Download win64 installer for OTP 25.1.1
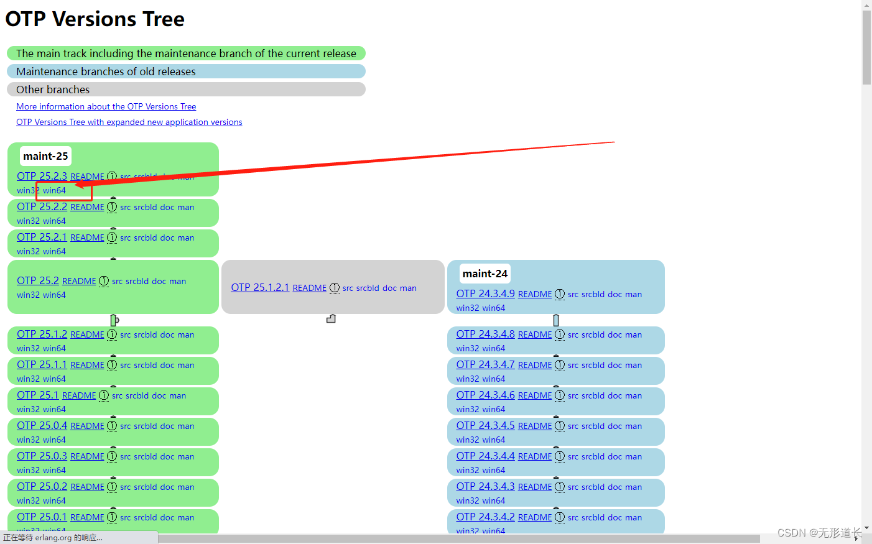Screen dimensions: 872x544 (54, 379)
